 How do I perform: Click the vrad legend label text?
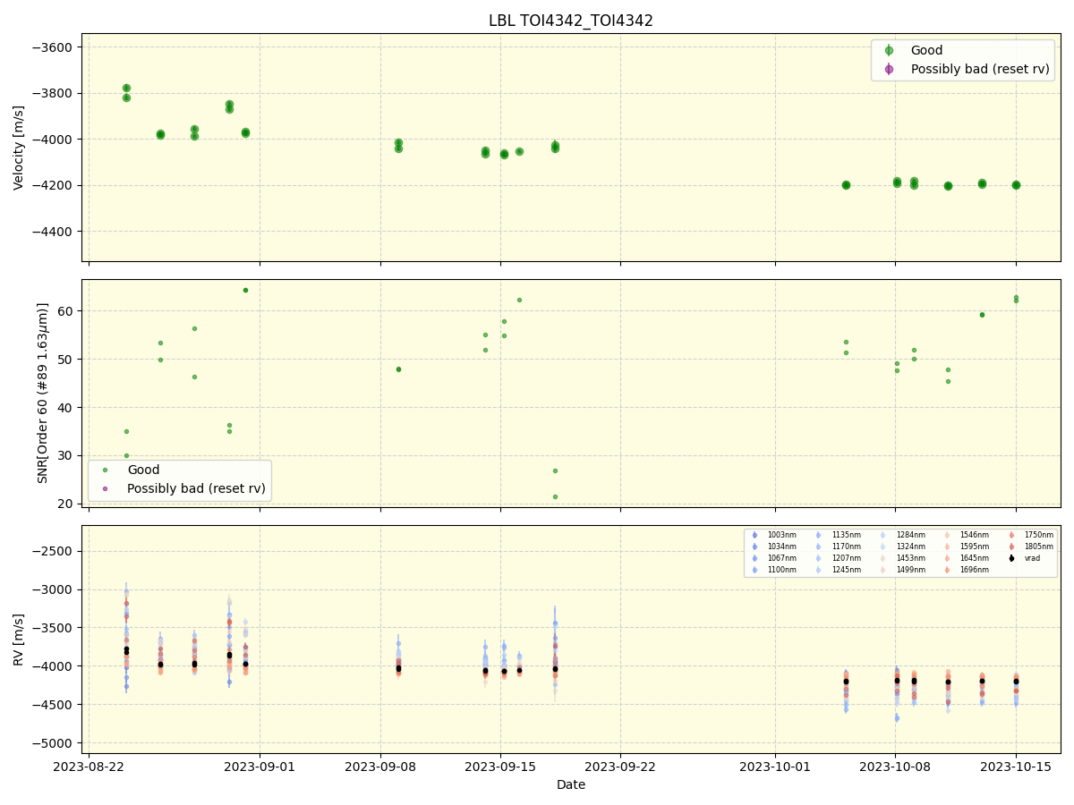[1032, 558]
